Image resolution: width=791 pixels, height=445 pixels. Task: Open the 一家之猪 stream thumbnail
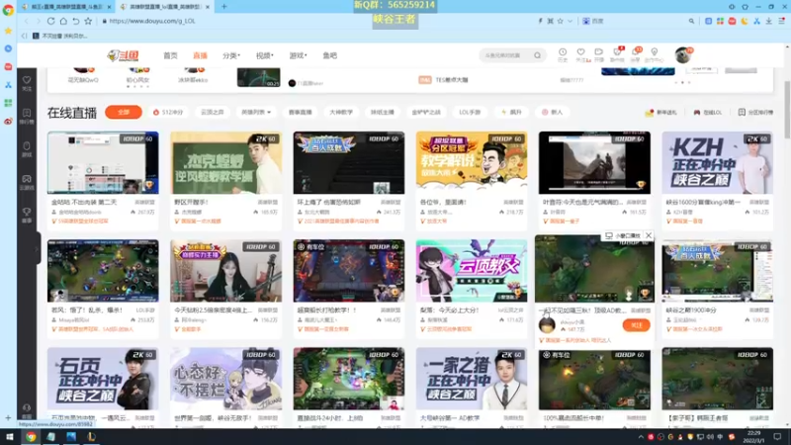(472, 379)
